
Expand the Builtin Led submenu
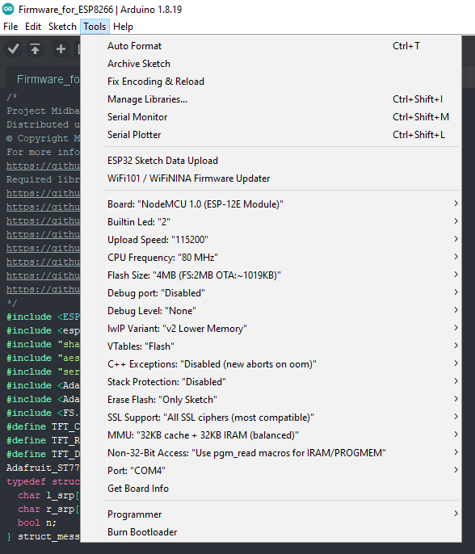271,222
